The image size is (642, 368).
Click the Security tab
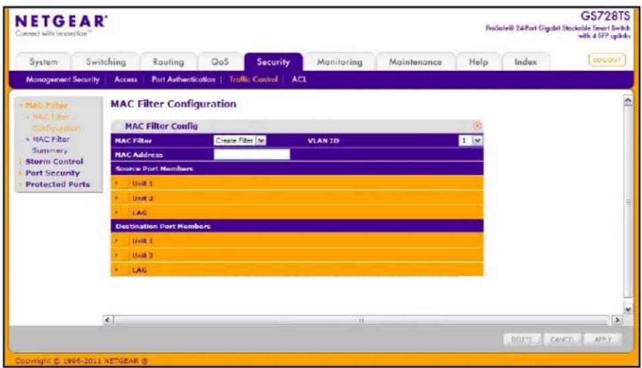273,62
